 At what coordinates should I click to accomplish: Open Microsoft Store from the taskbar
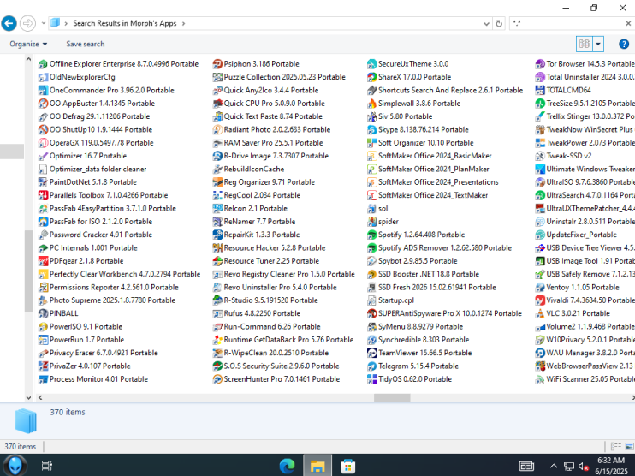(x=347, y=466)
